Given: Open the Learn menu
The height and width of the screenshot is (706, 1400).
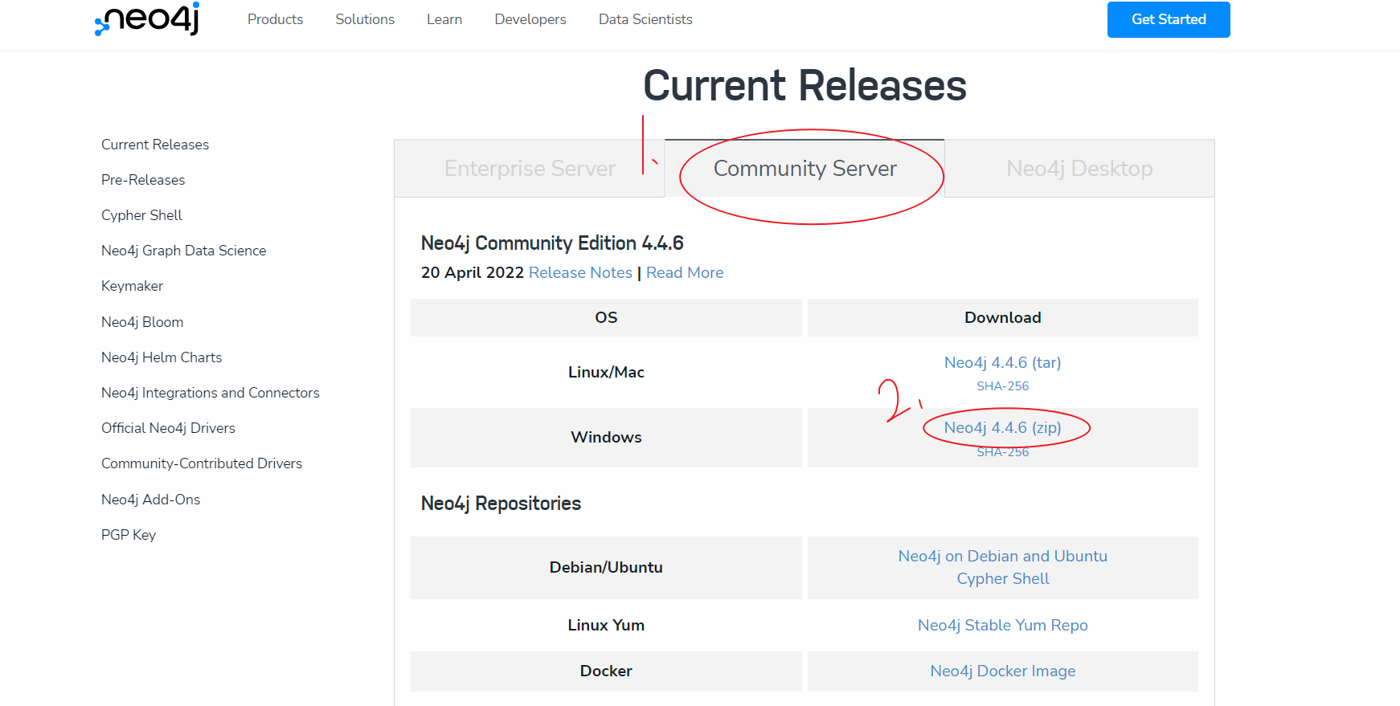Looking at the screenshot, I should coord(444,19).
